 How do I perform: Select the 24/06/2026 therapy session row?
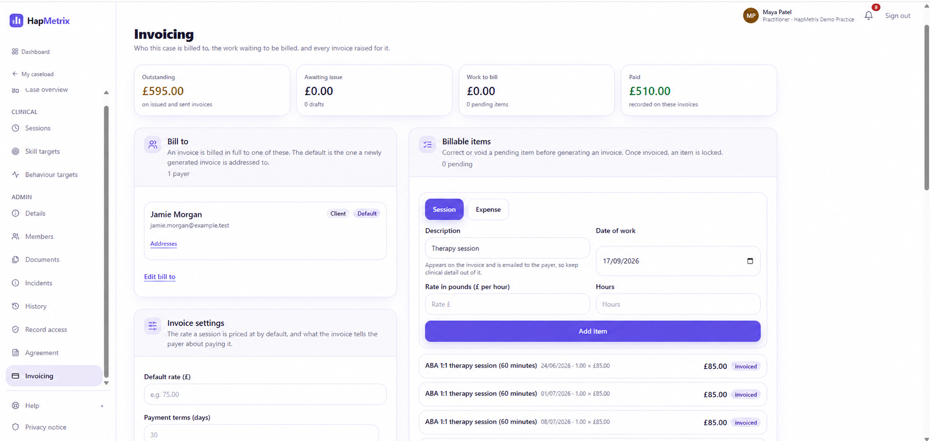pyautogui.click(x=592, y=366)
